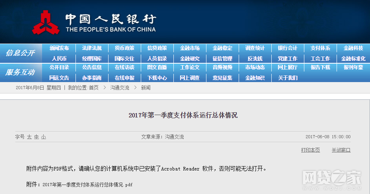Open the 报告下载 menu item

[x=320, y=68]
